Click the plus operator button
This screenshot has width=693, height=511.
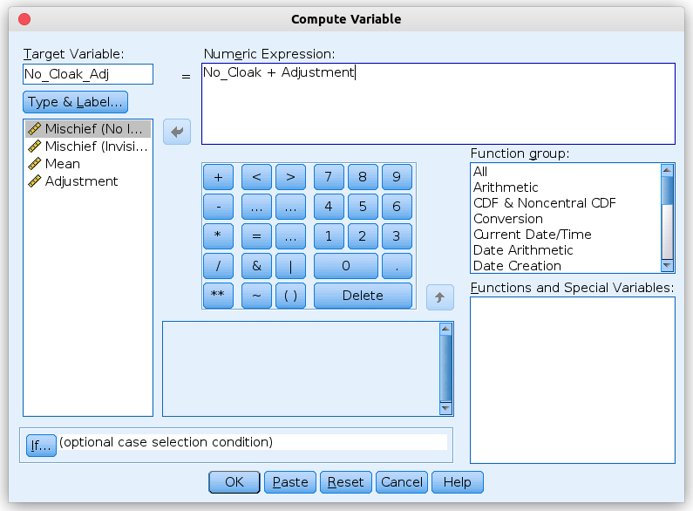(218, 177)
